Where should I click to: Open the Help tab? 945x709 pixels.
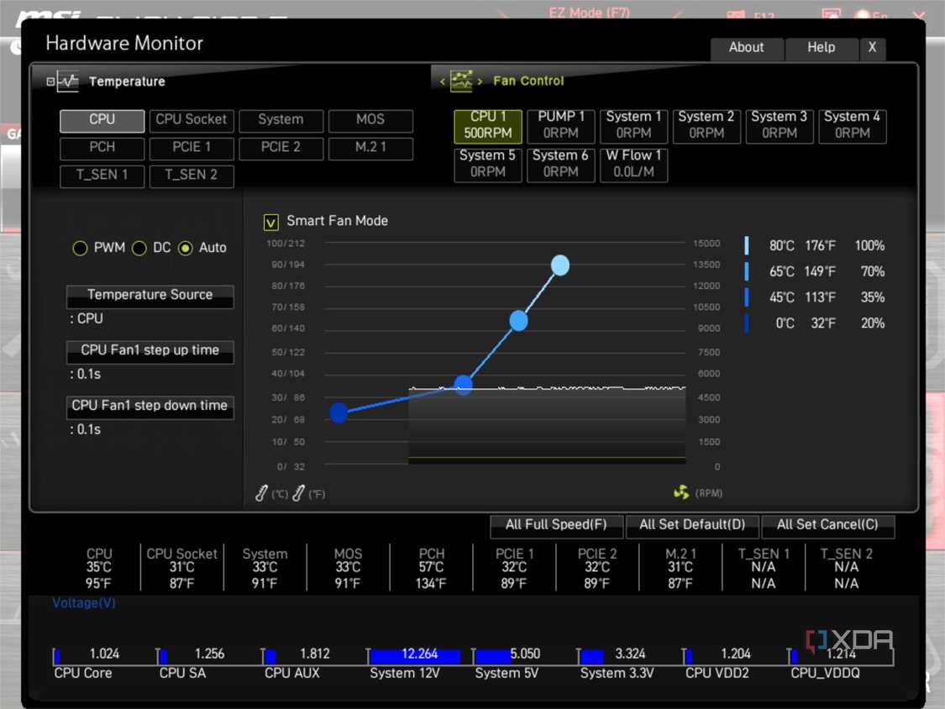click(822, 48)
